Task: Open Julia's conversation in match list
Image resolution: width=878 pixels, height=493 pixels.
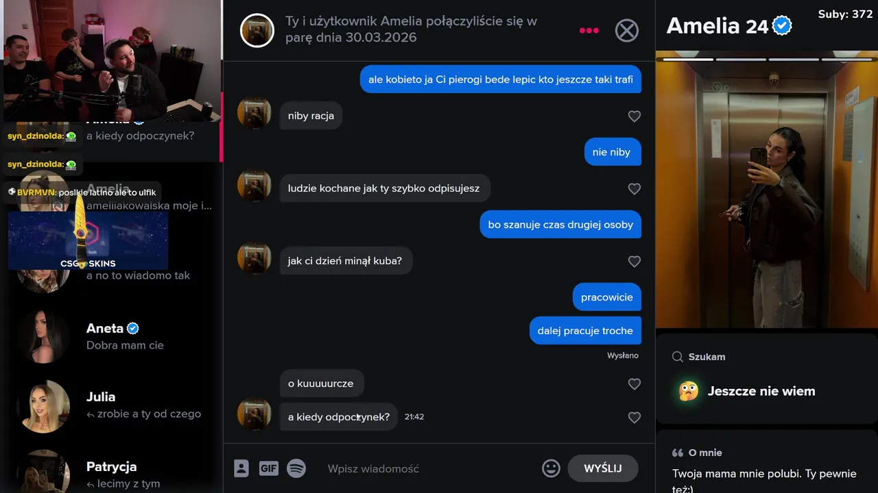Action: point(113,406)
